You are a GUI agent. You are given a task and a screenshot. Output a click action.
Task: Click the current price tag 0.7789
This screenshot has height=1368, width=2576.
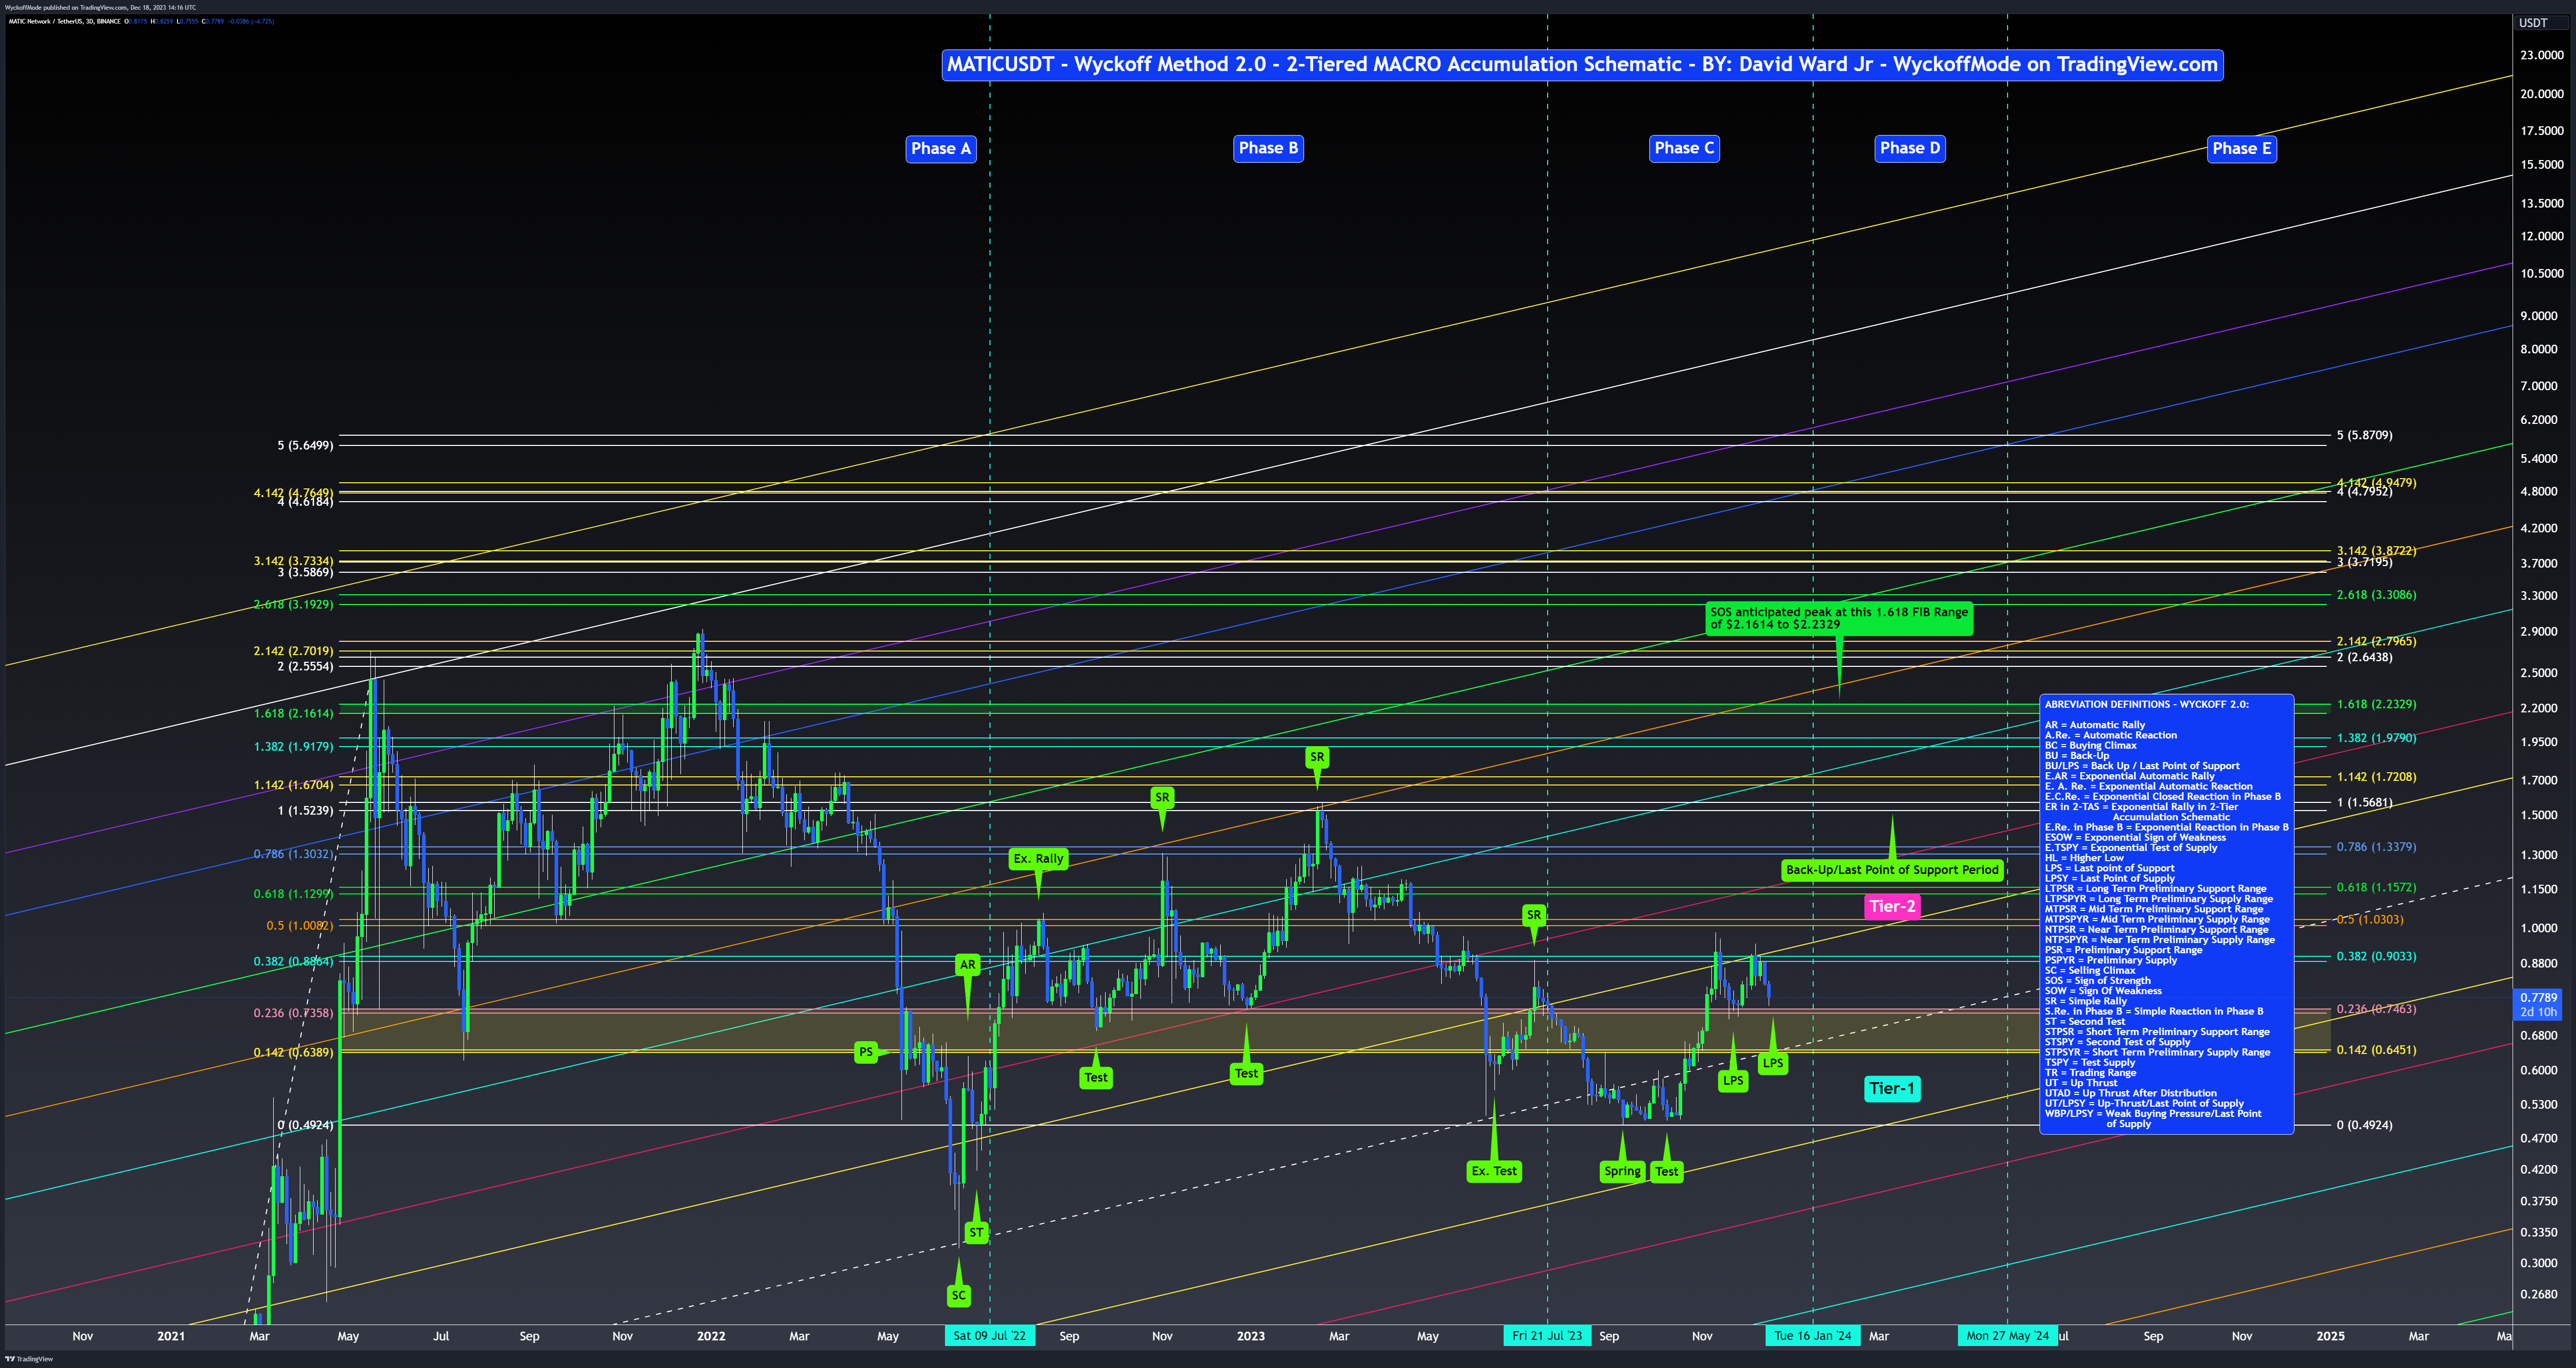(2538, 997)
